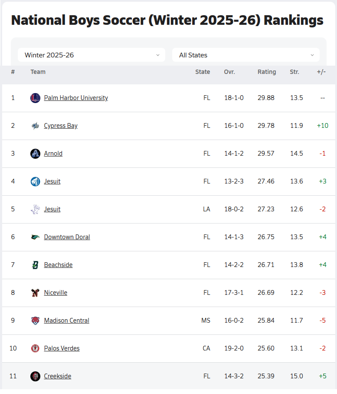The image size is (337, 394).
Task: Open the Cypress Bay team link
Action: tap(61, 126)
